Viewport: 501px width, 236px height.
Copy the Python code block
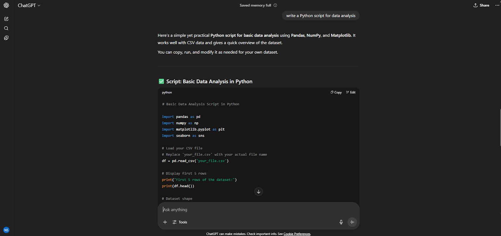pos(336,92)
